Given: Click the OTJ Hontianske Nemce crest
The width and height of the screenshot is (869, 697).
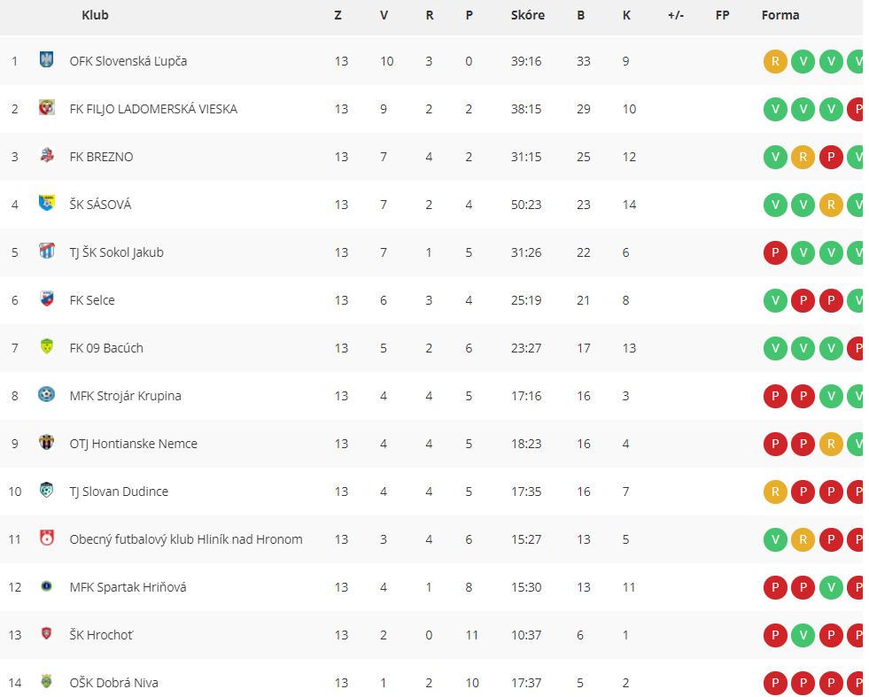Looking at the screenshot, I should click(47, 442).
